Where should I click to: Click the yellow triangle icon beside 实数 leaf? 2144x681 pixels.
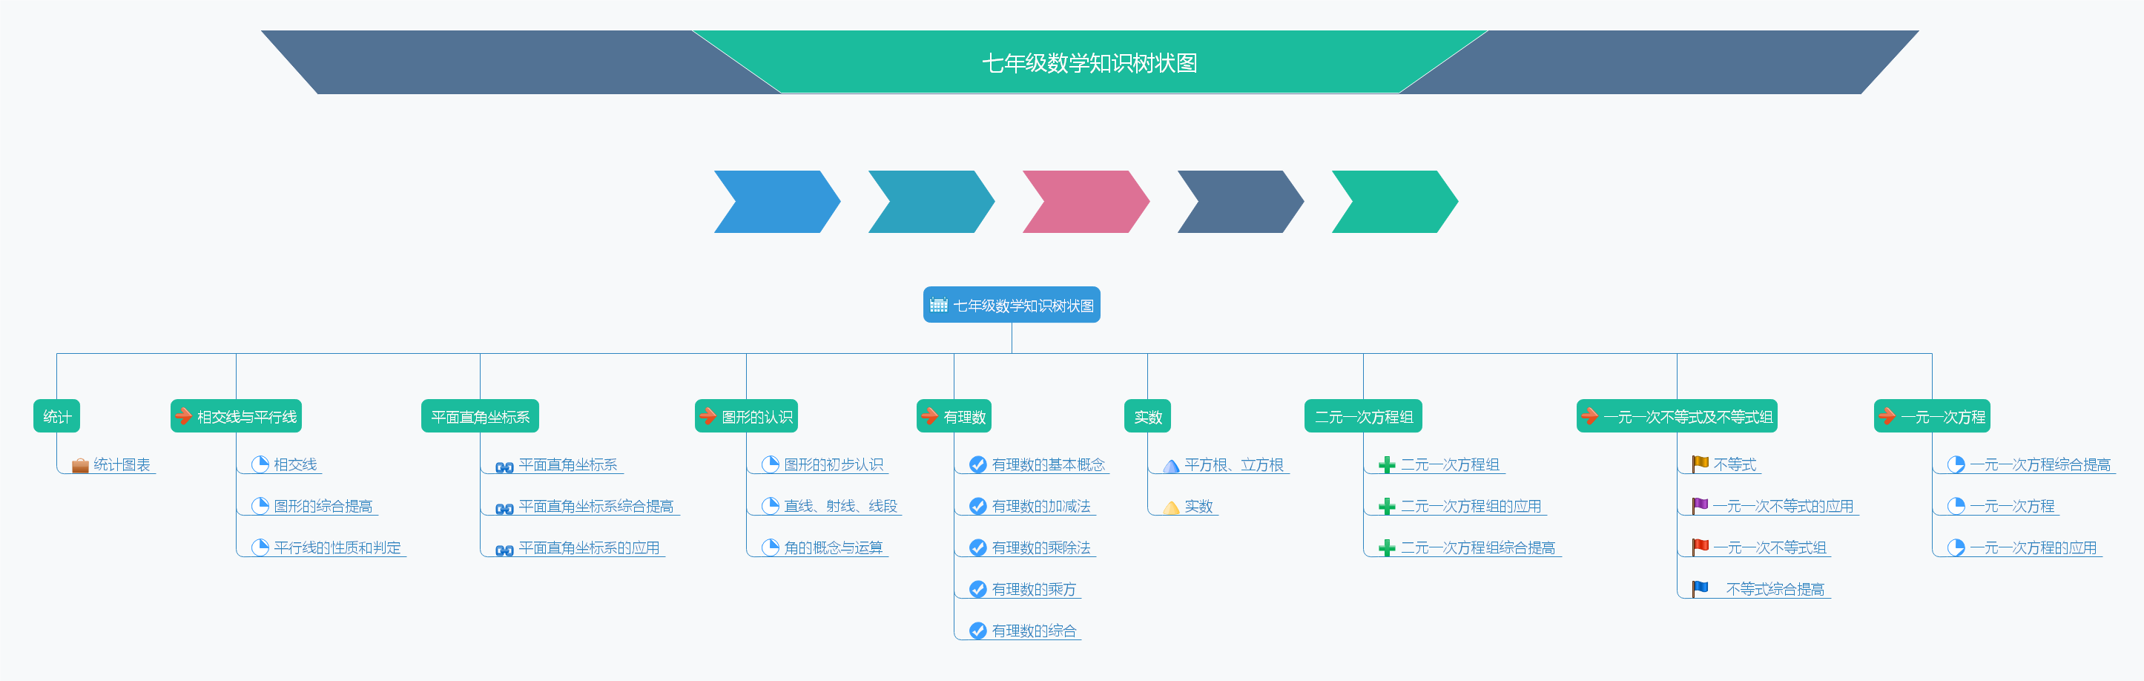(x=1171, y=508)
